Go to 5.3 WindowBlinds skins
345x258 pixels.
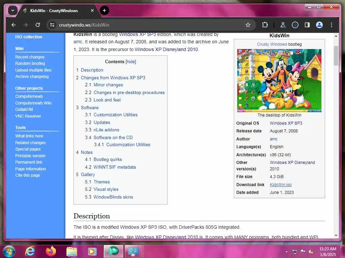113,197
